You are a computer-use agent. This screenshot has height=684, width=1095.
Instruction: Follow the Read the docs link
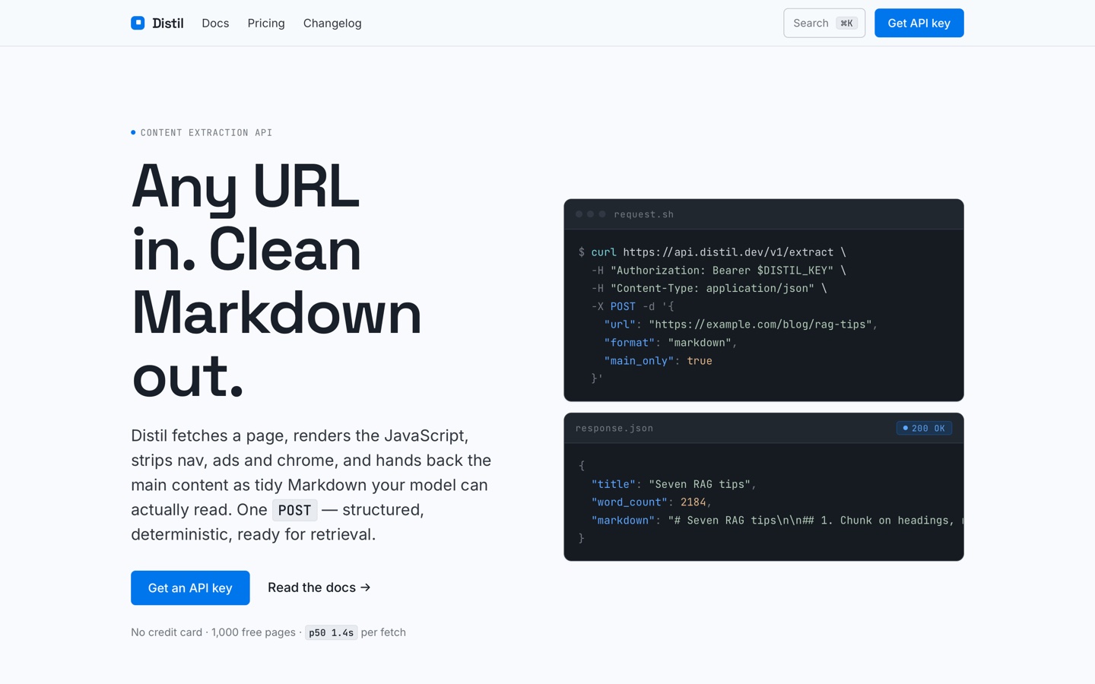pyautogui.click(x=319, y=587)
